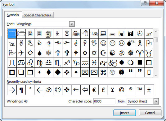This screenshot has width=166, height=121.
Task: Select the mid-size black diamond symbol in grid
Action: pos(49,72)
